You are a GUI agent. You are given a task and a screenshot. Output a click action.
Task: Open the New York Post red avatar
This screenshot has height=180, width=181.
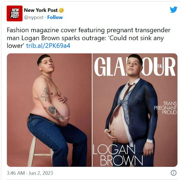pyautogui.click(x=14, y=13)
